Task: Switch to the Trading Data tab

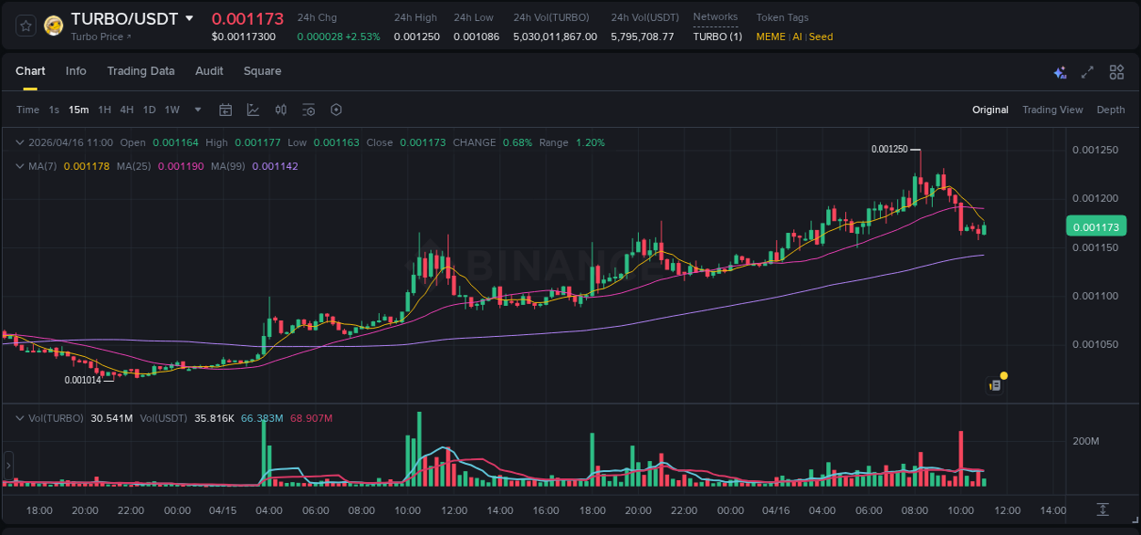Action: tap(141, 70)
